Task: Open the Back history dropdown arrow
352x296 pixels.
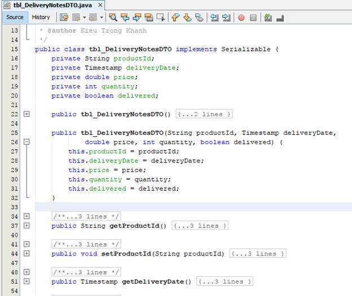Action: (85, 17)
